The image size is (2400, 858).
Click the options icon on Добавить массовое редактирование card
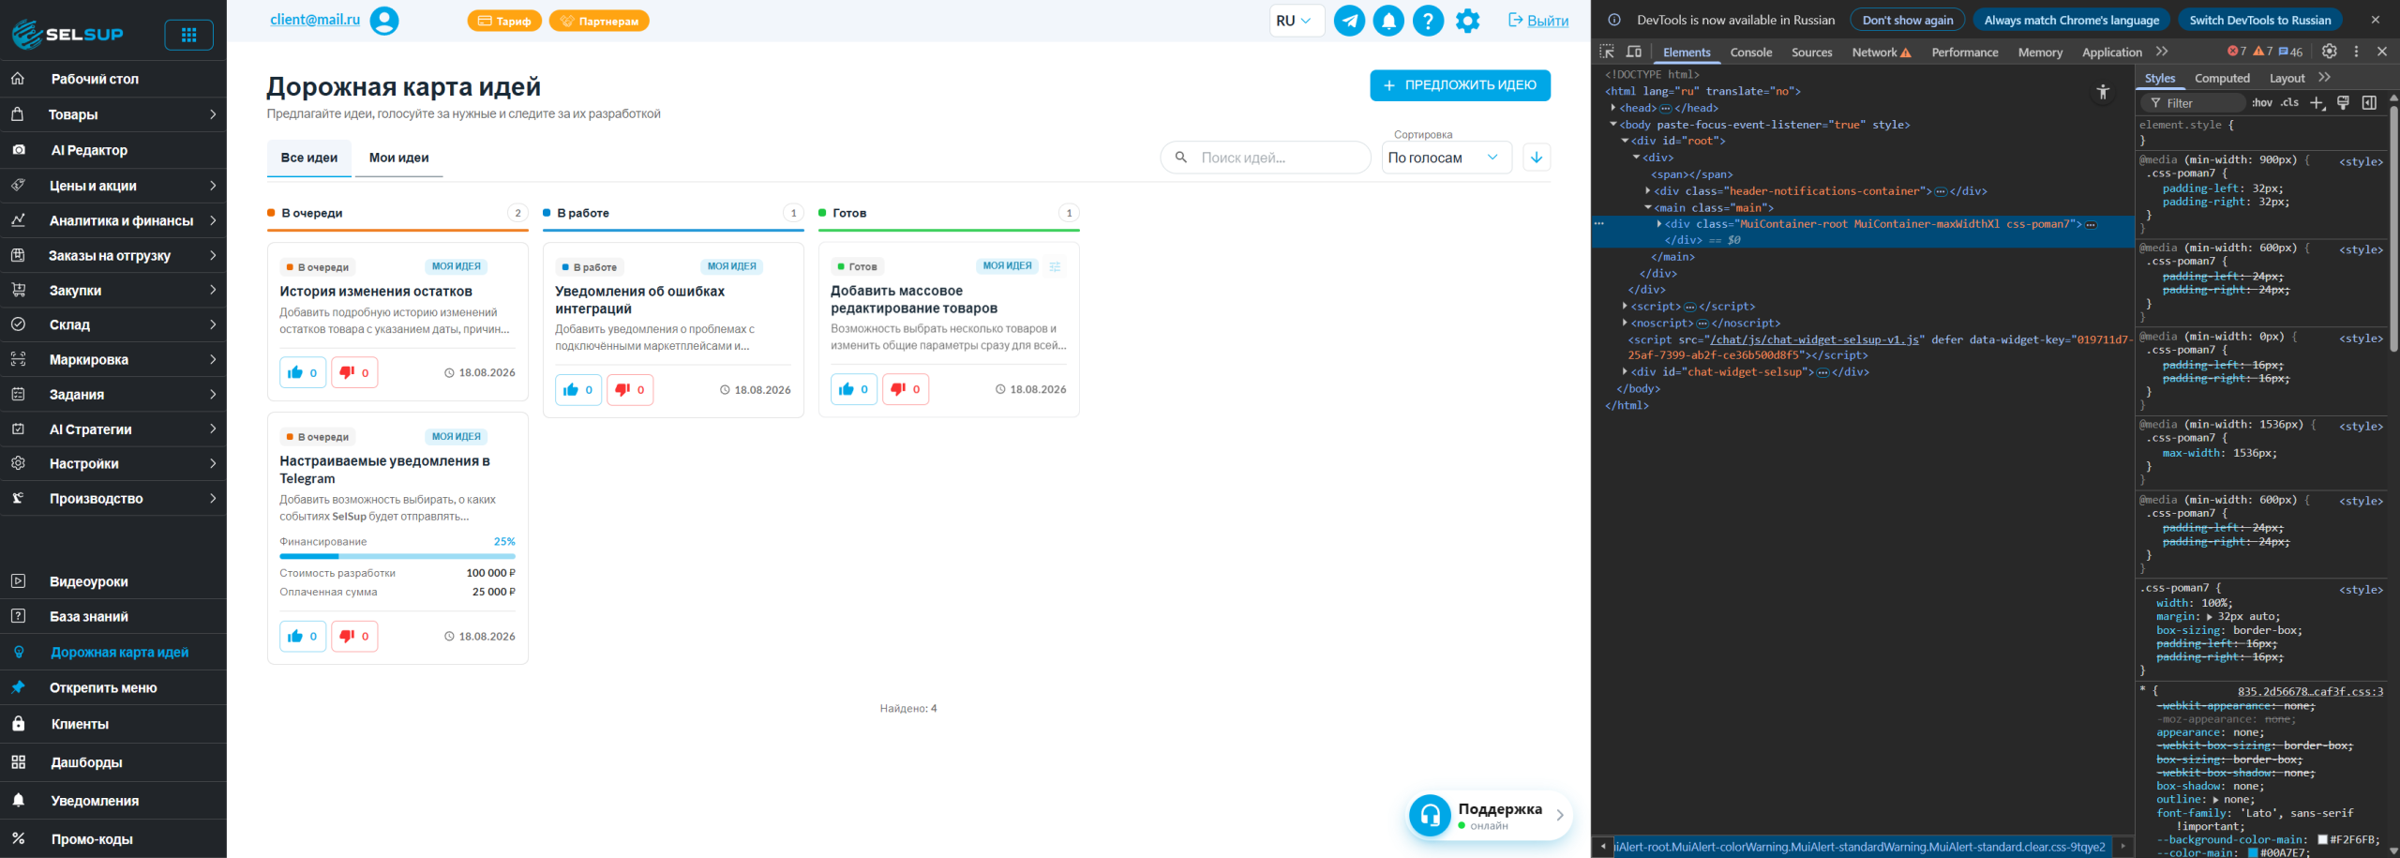[1055, 266]
